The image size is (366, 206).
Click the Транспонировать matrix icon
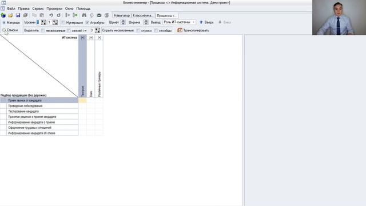pos(180,30)
